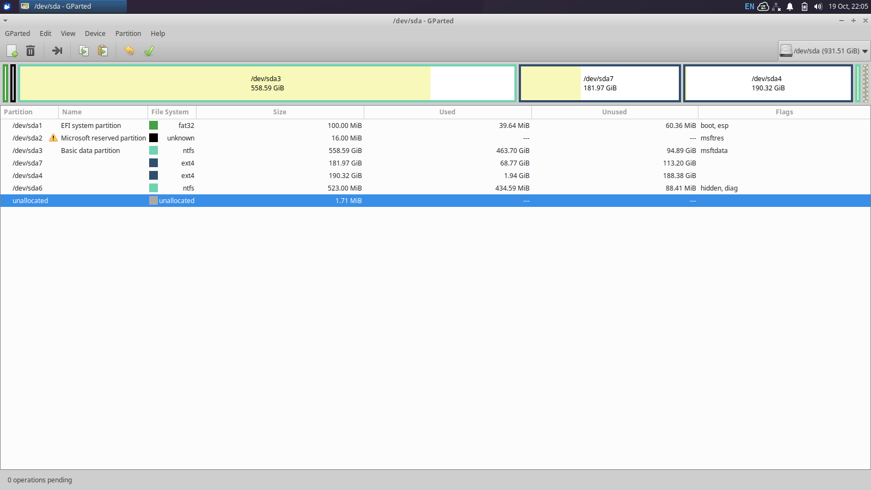Select /dev/sda3 block in disk map
Viewport: 871px width, 490px height.
click(267, 83)
